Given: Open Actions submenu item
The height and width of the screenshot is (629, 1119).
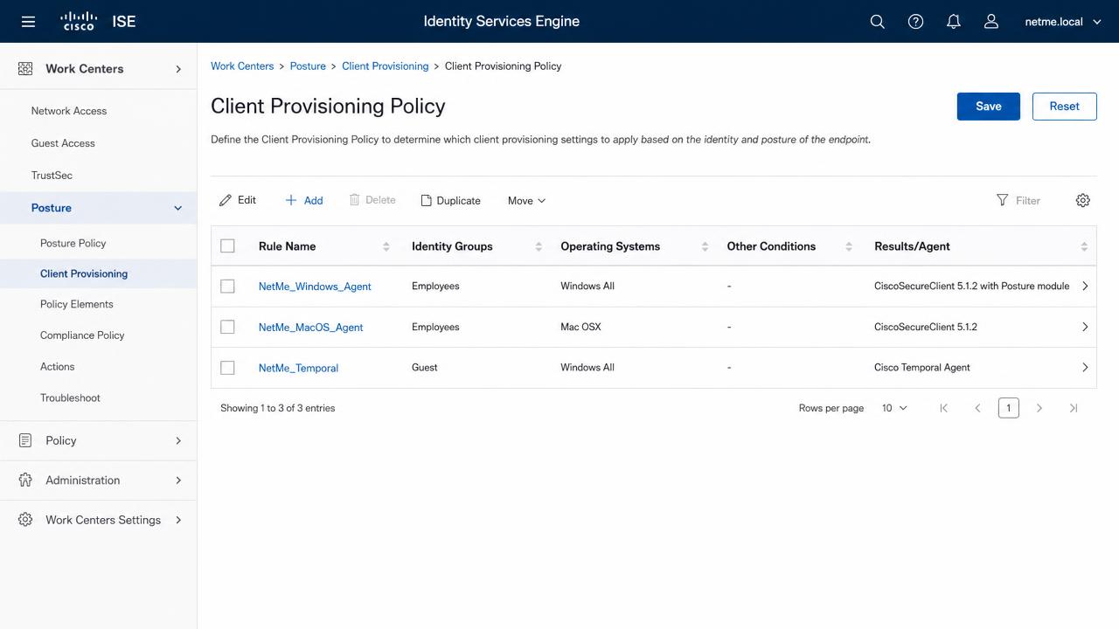Looking at the screenshot, I should [57, 367].
